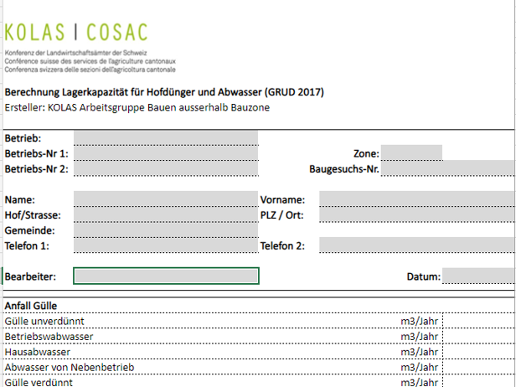Click the KOLAS COSAC logo
This screenshot has height=387, width=516.
(x=75, y=34)
